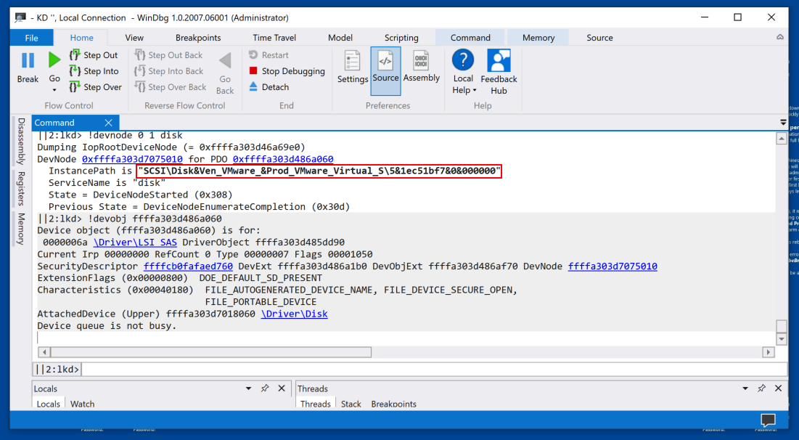Click PDO link 0xffffa303d486a060
799x440 pixels.
283,159
